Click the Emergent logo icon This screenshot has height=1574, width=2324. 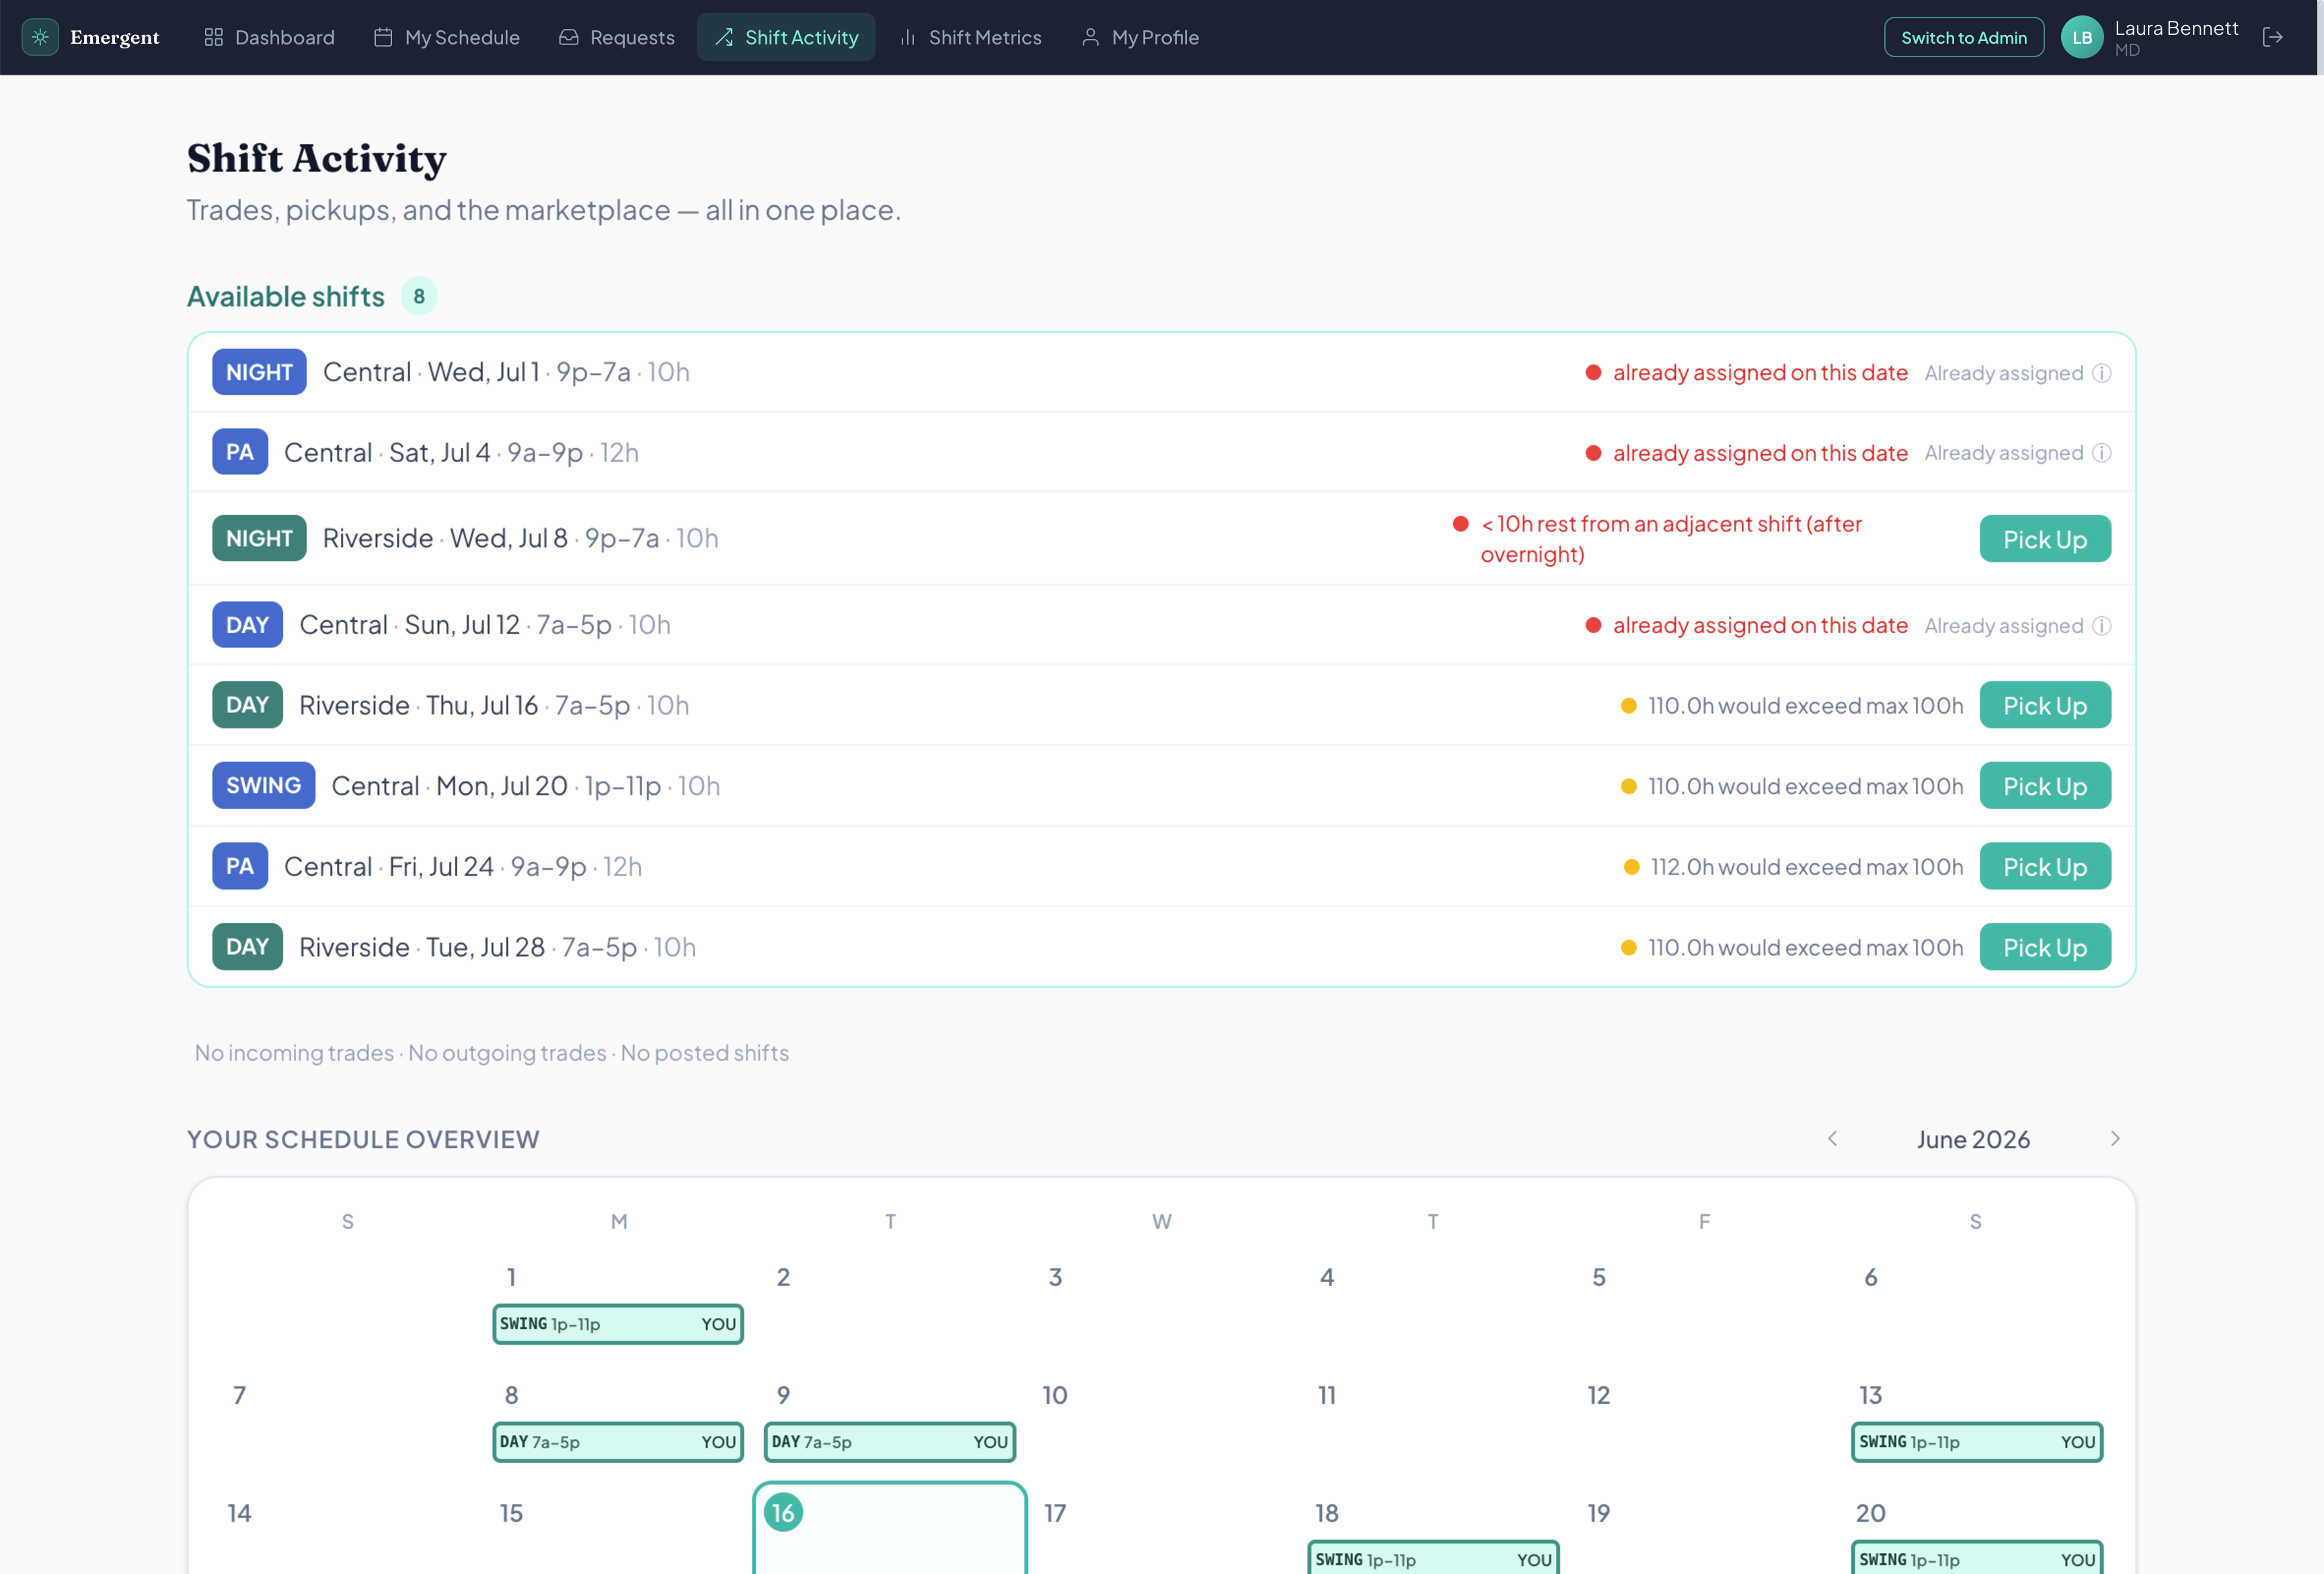pyautogui.click(x=40, y=37)
